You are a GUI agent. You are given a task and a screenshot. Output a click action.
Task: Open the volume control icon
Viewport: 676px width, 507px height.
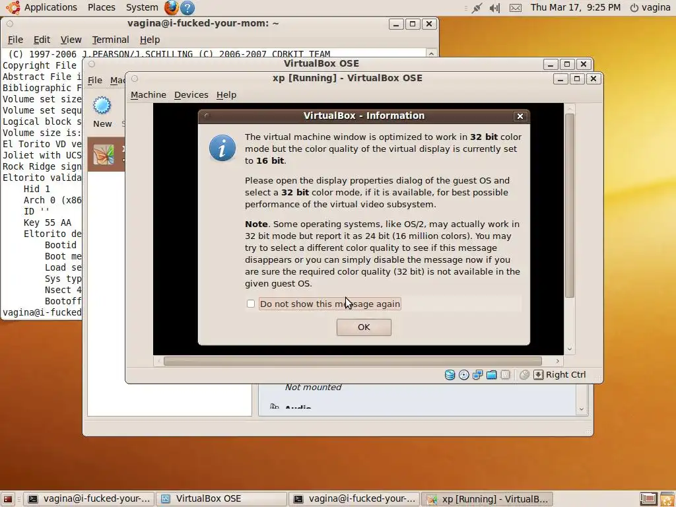(x=495, y=8)
